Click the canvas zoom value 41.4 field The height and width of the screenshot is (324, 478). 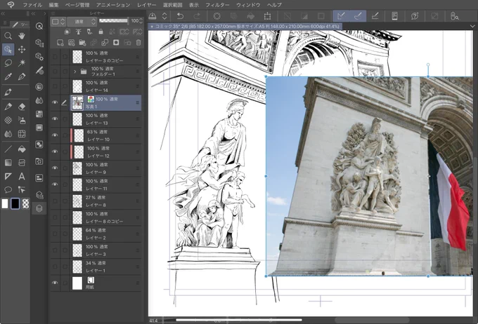coord(154,320)
